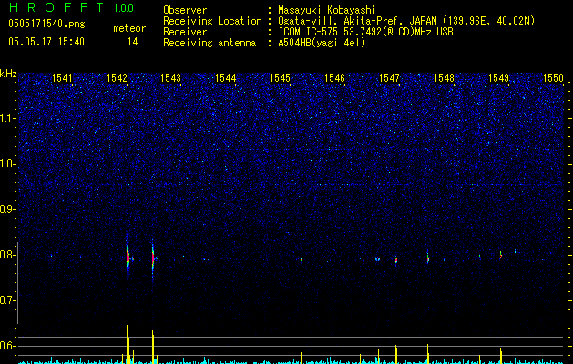This screenshot has height=364, width=573.
Task: Select the filename 0505171540.png
Action: pos(46,24)
